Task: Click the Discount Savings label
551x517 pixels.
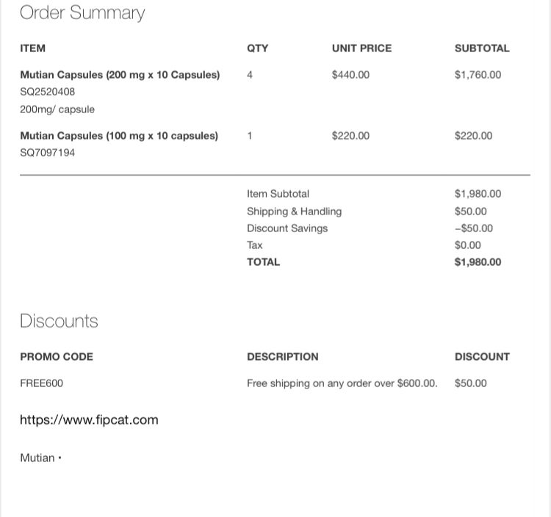Action: pos(287,228)
